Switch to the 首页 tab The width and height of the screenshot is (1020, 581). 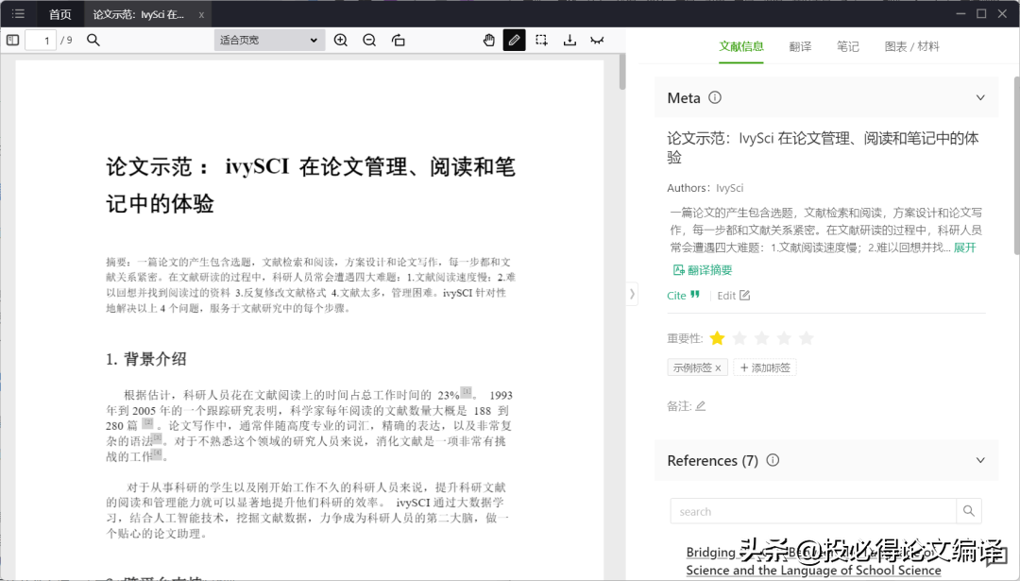point(59,14)
